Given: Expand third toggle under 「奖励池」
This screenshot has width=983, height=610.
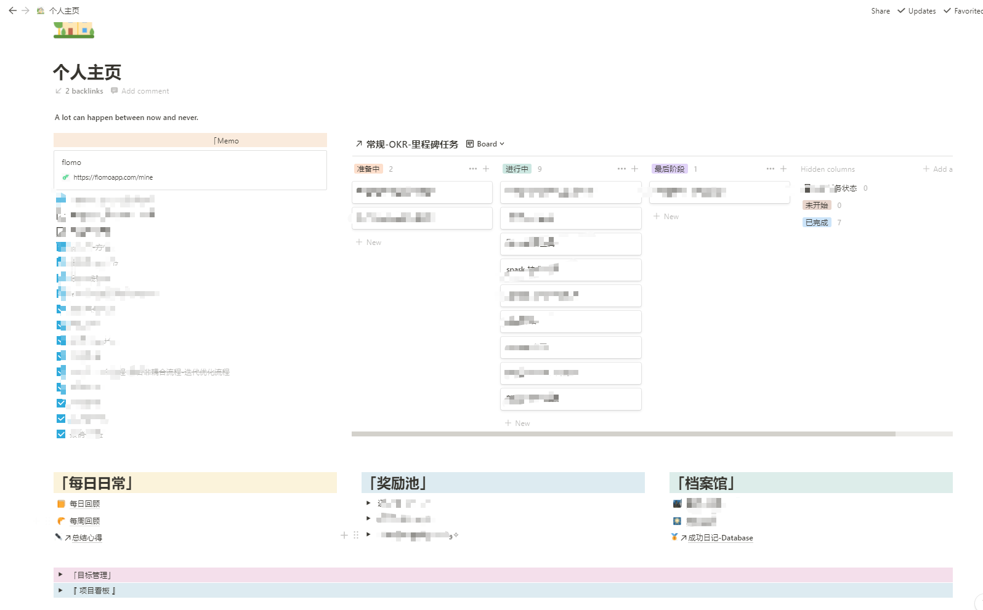Looking at the screenshot, I should 368,534.
